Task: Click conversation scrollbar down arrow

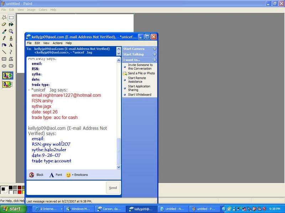Action: pyautogui.click(x=119, y=167)
